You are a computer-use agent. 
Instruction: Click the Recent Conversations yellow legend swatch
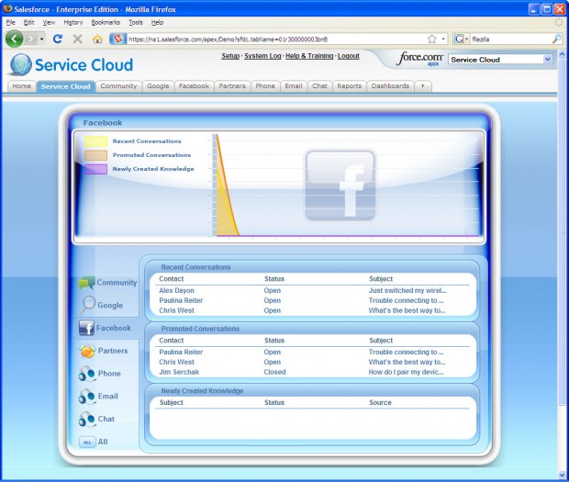tap(96, 141)
